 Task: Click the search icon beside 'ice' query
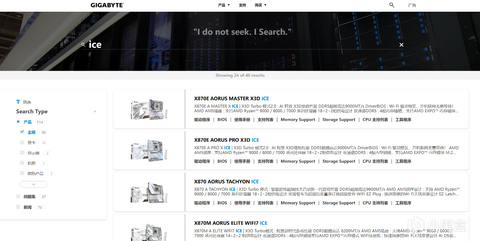pos(84,45)
